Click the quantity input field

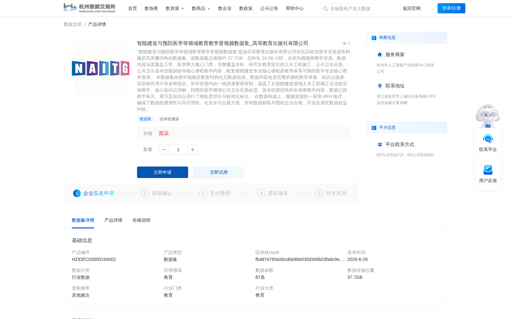[178, 150]
